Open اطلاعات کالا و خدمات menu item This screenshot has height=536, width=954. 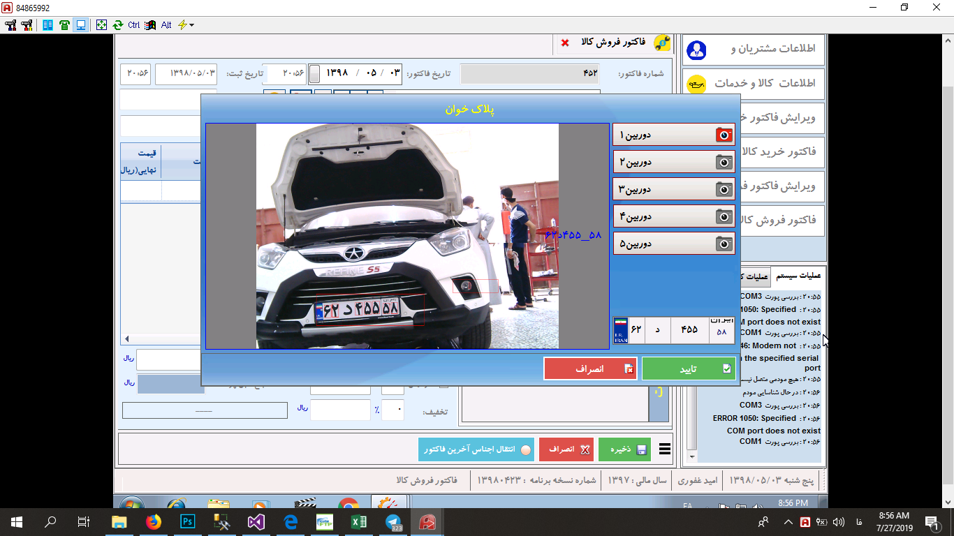coord(754,84)
